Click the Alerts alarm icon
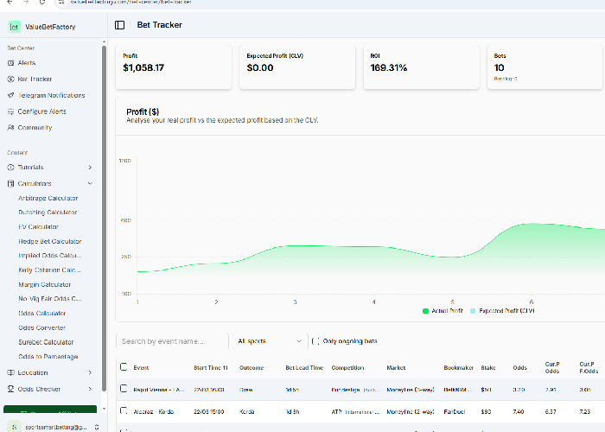605x432 pixels. [x=10, y=63]
